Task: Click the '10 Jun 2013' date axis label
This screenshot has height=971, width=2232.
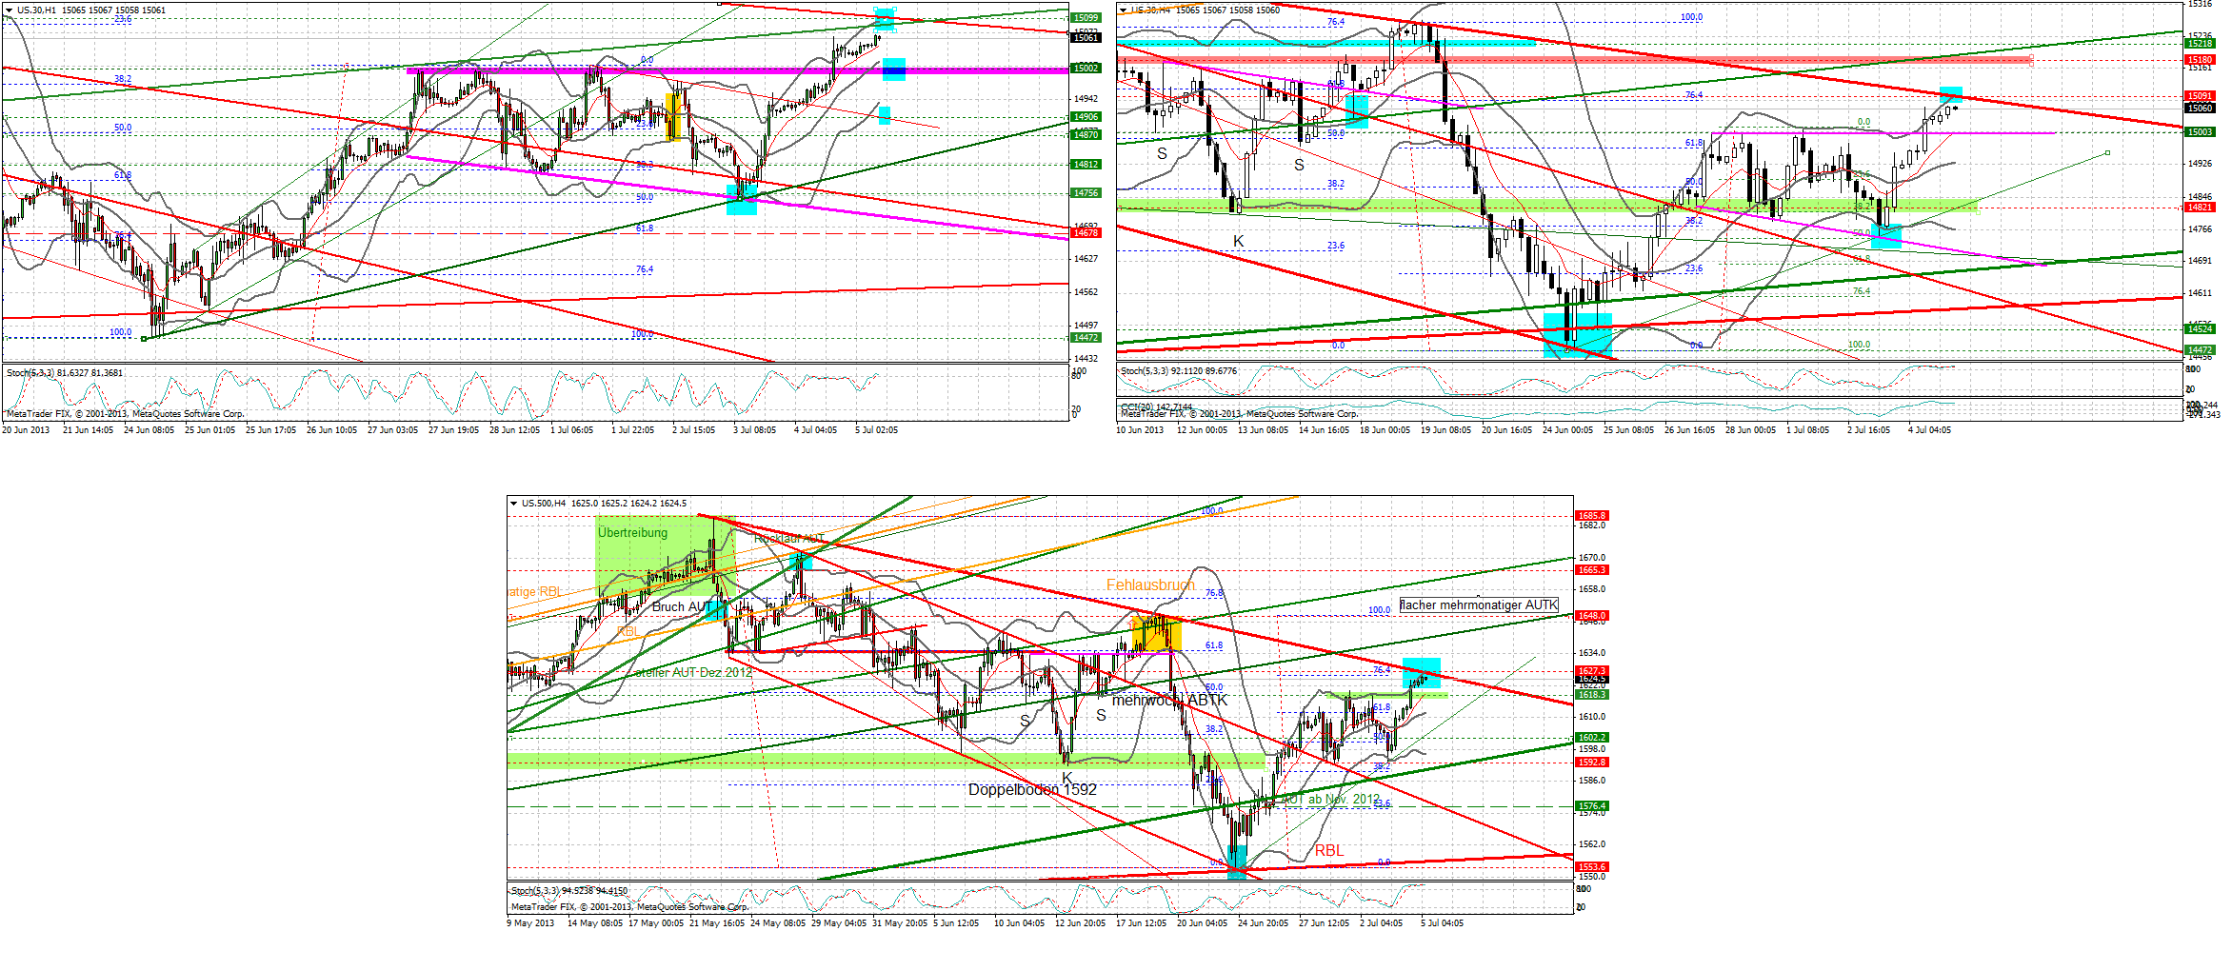Action: [x=1140, y=430]
